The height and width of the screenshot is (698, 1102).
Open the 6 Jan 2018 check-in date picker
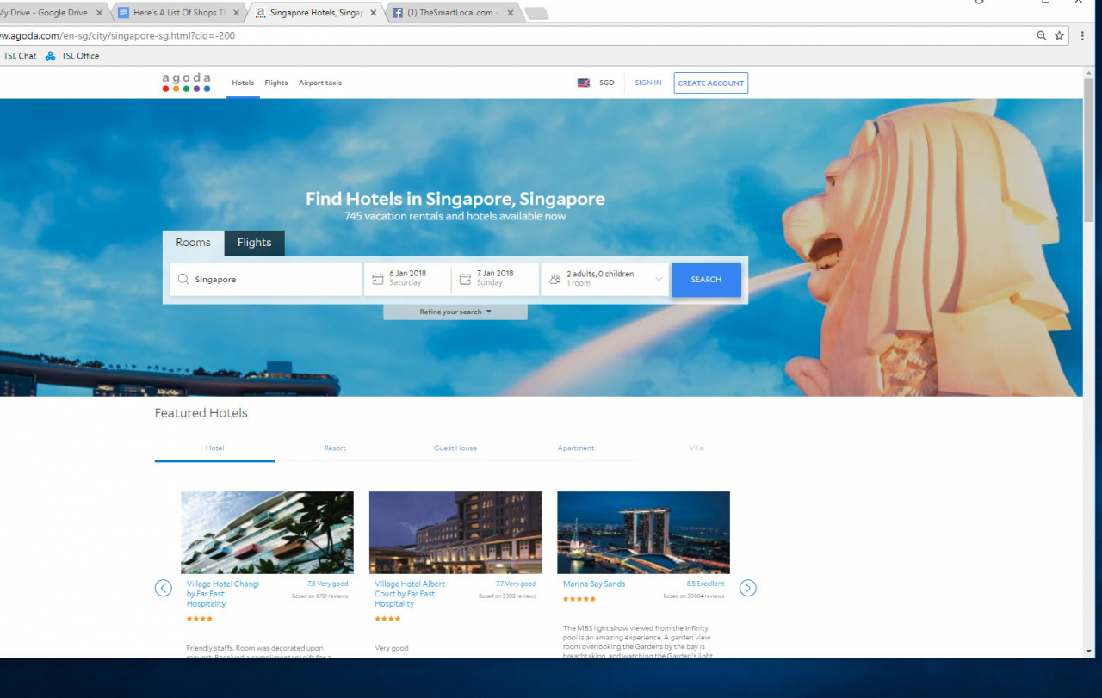(x=407, y=279)
